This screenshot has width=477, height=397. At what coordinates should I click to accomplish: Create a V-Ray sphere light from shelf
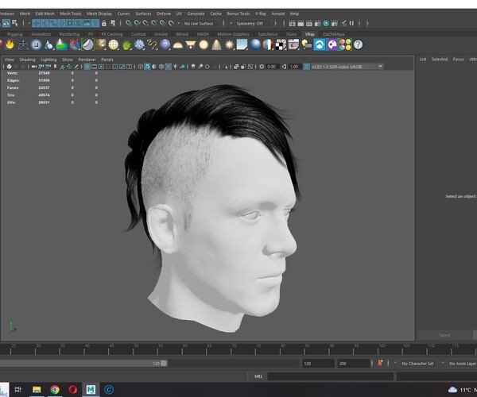point(204,45)
